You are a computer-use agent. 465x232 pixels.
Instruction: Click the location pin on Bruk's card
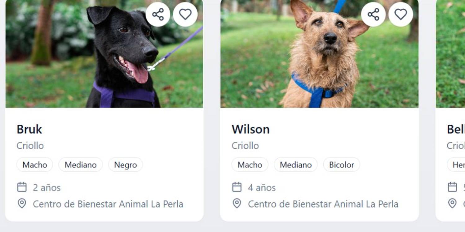pyautogui.click(x=22, y=204)
